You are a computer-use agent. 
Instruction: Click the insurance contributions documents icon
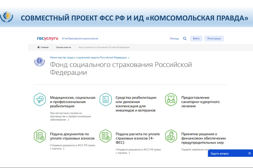(x=40, y=136)
